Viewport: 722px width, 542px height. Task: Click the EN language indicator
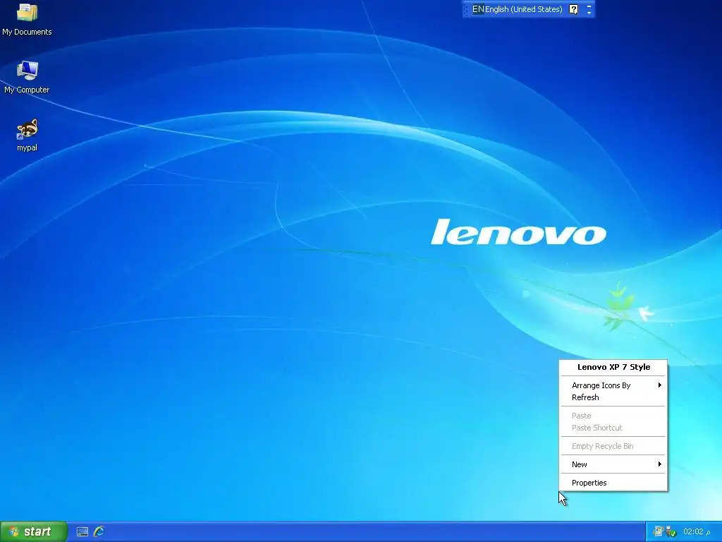pos(478,9)
